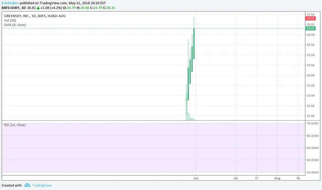Click the H:26.86 high value
Image resolution: width=322 pixels, height=190 pixels.
click(83, 8)
